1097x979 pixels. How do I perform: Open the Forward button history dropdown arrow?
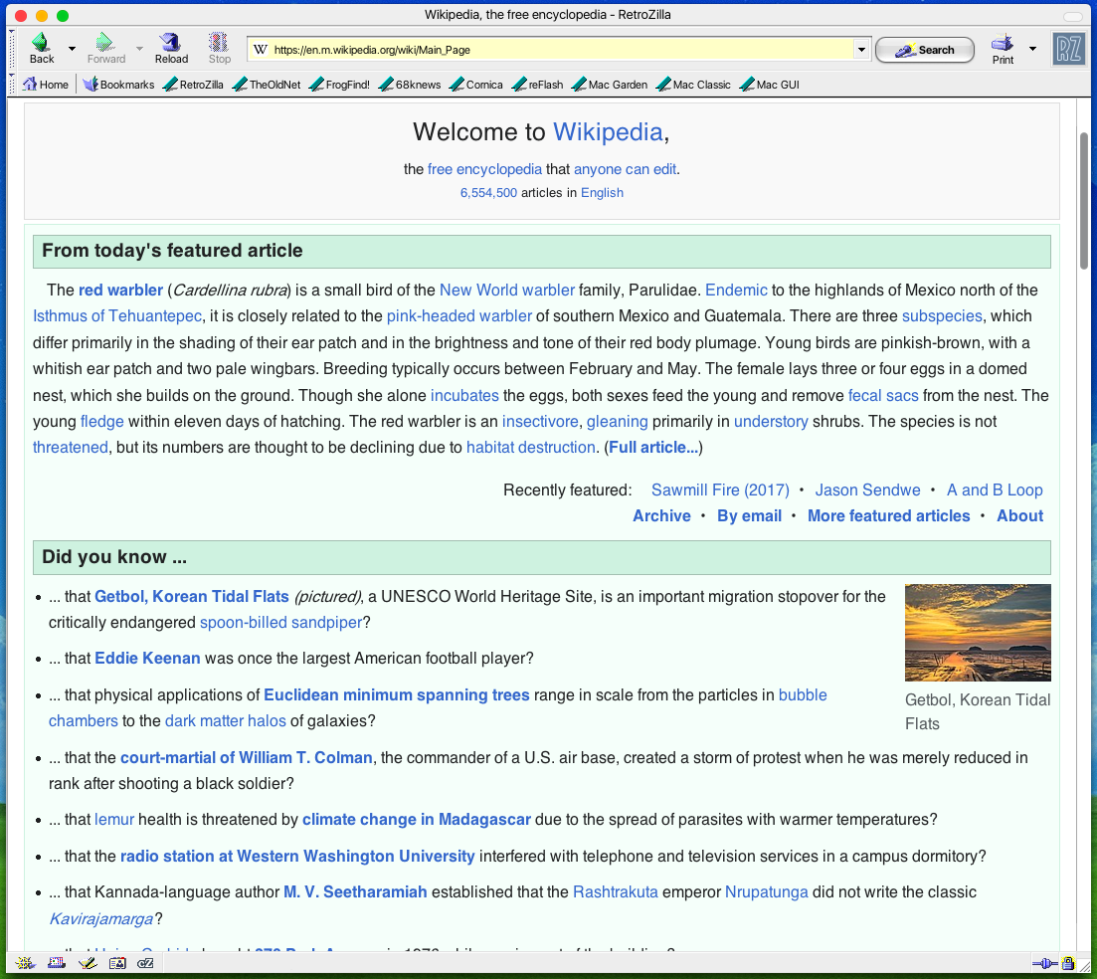[x=139, y=49]
